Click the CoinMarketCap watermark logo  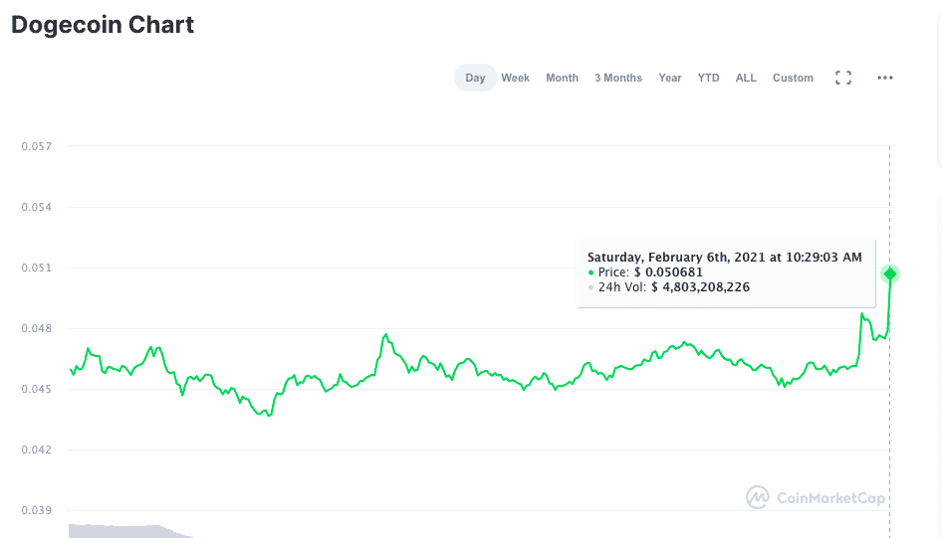[x=816, y=498]
